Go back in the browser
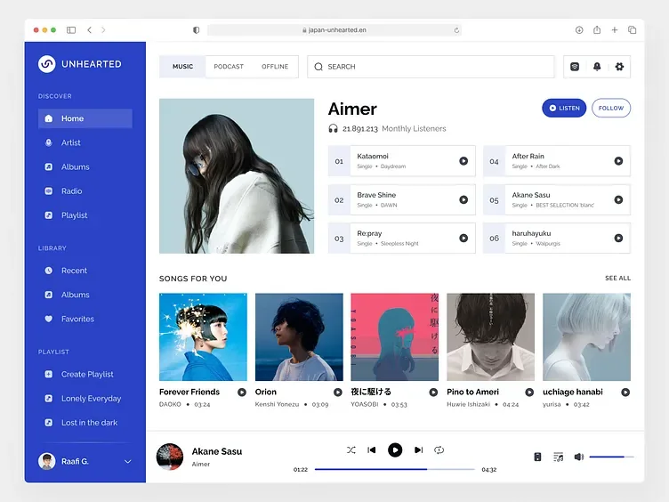 (x=89, y=30)
